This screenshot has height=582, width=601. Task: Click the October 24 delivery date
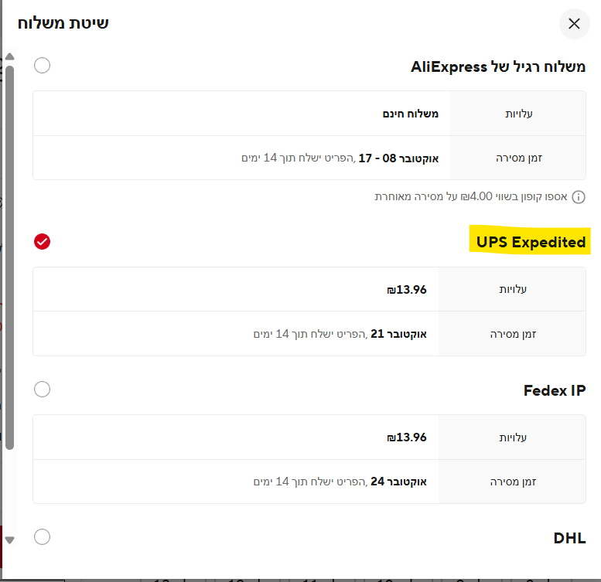pyautogui.click(x=399, y=482)
